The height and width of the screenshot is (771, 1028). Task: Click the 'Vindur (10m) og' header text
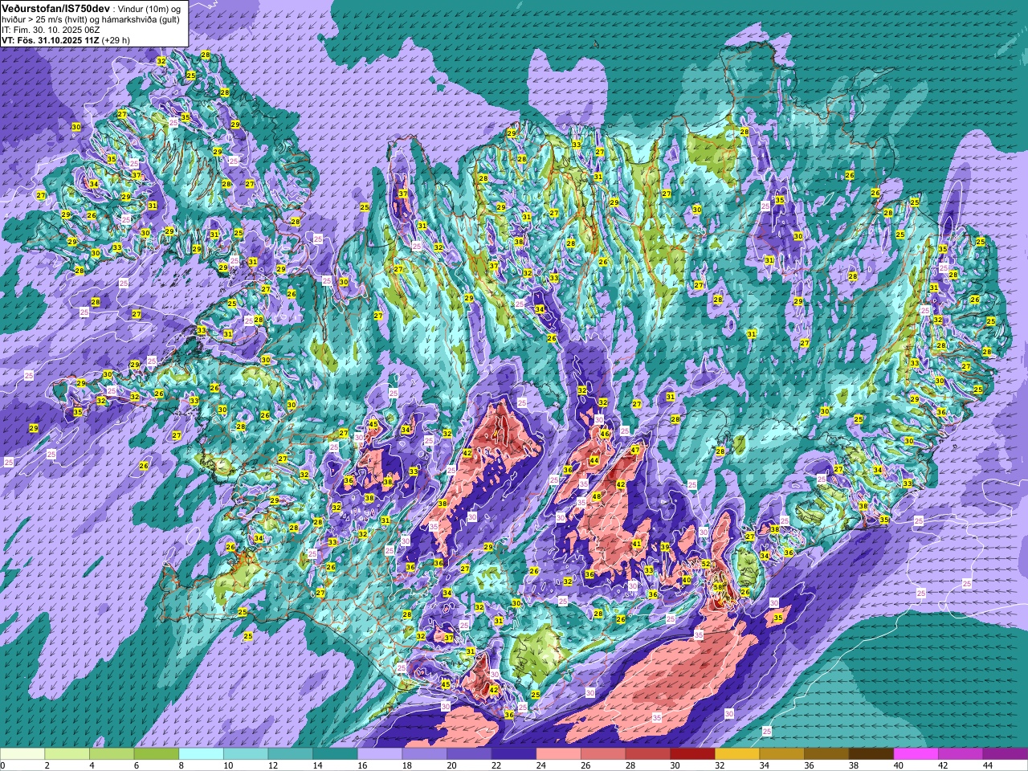tap(149, 8)
